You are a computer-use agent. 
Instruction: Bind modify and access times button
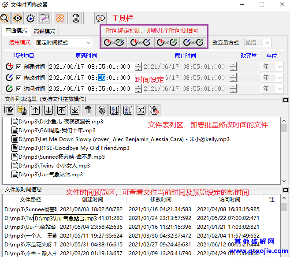click(193, 42)
